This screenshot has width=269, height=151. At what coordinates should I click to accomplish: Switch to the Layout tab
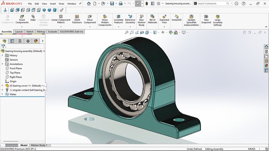coord(19,32)
